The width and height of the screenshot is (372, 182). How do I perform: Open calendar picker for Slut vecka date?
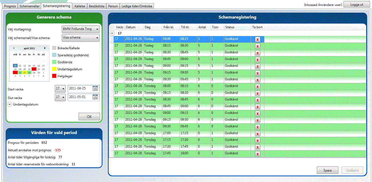click(x=95, y=97)
